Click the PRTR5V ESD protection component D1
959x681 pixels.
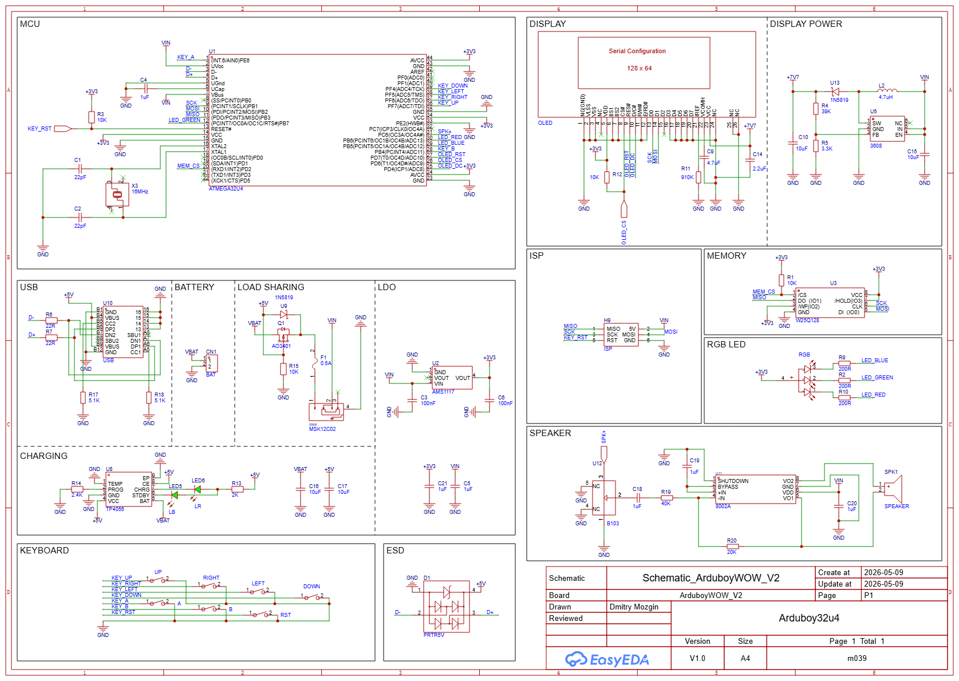pyautogui.click(x=447, y=607)
